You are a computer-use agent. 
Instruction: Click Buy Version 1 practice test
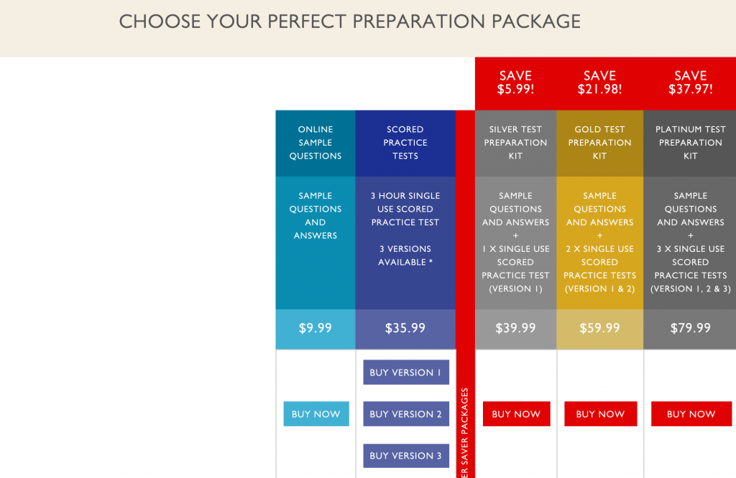coord(406,372)
